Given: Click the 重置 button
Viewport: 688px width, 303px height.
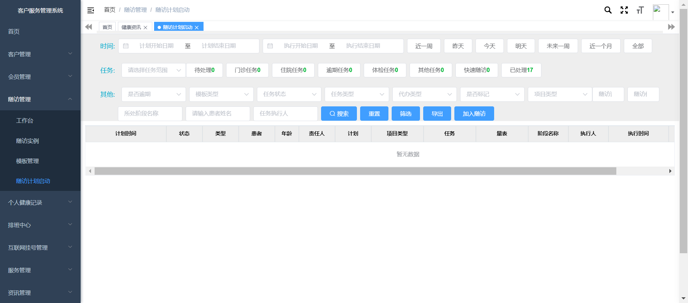Looking at the screenshot, I should [x=374, y=114].
